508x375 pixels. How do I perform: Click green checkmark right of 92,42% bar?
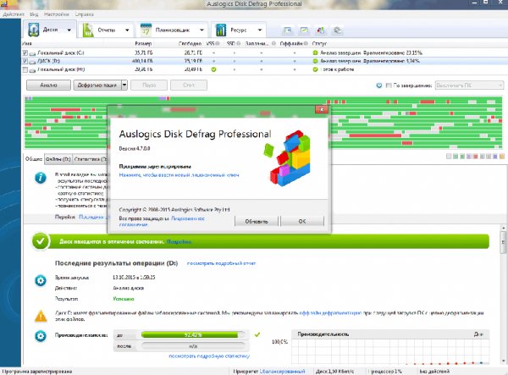[x=257, y=334]
